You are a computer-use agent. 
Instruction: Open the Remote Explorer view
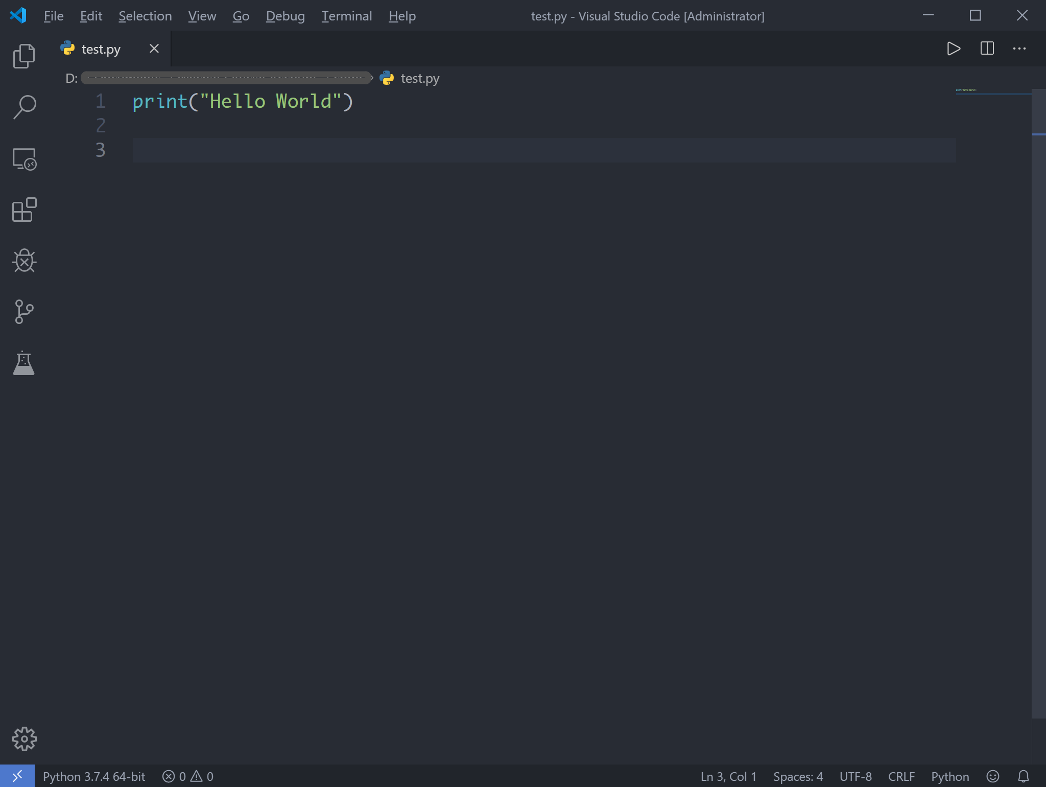coord(24,159)
